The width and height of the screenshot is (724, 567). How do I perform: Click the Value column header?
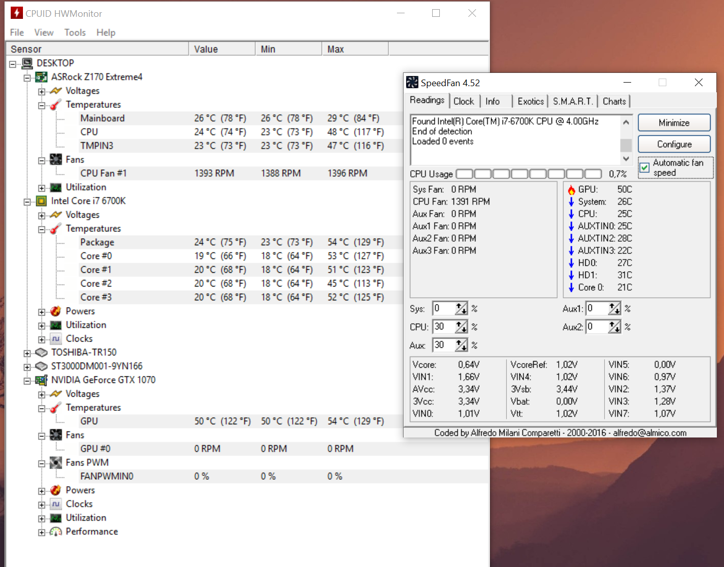coord(222,49)
